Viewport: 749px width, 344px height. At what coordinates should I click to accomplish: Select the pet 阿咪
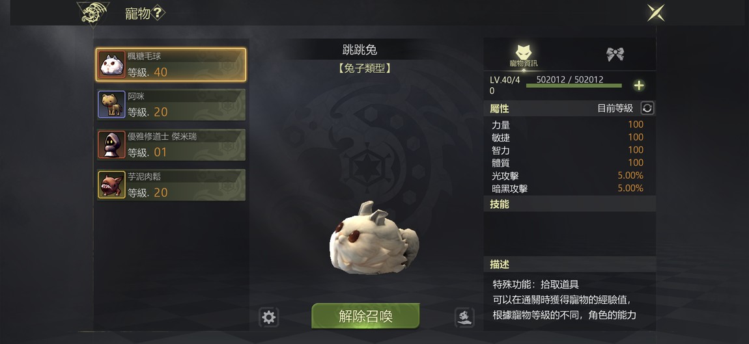(x=171, y=105)
